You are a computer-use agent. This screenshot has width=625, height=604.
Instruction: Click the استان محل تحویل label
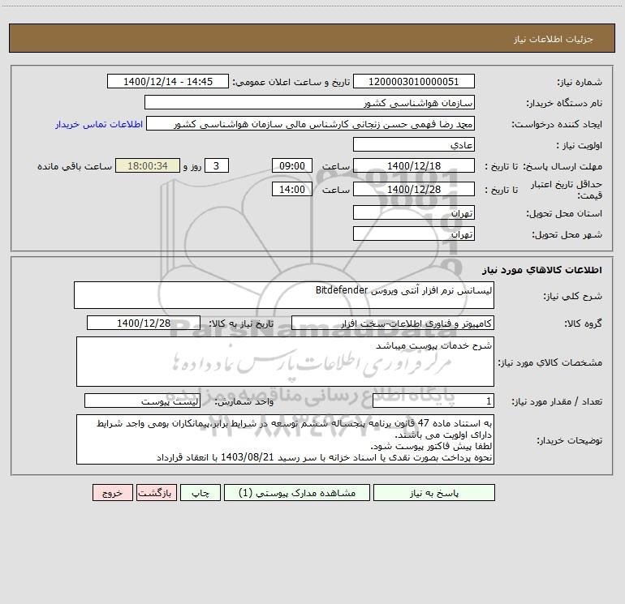564,213
